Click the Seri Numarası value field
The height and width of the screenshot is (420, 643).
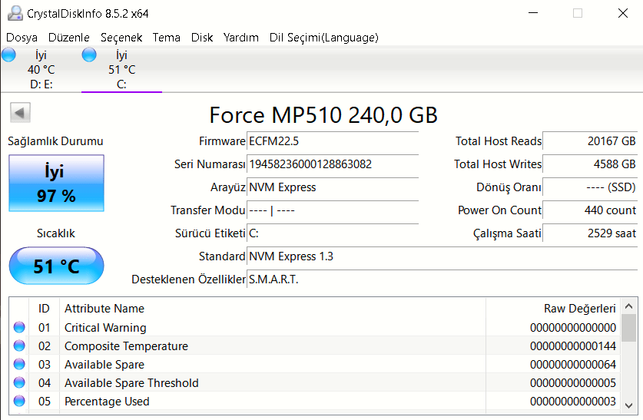(x=333, y=164)
